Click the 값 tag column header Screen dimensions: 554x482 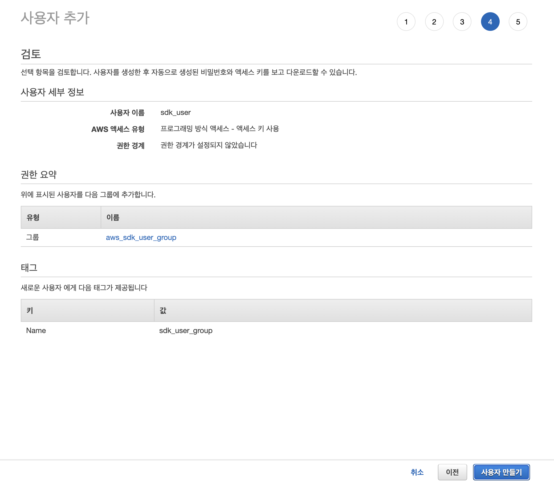(163, 310)
